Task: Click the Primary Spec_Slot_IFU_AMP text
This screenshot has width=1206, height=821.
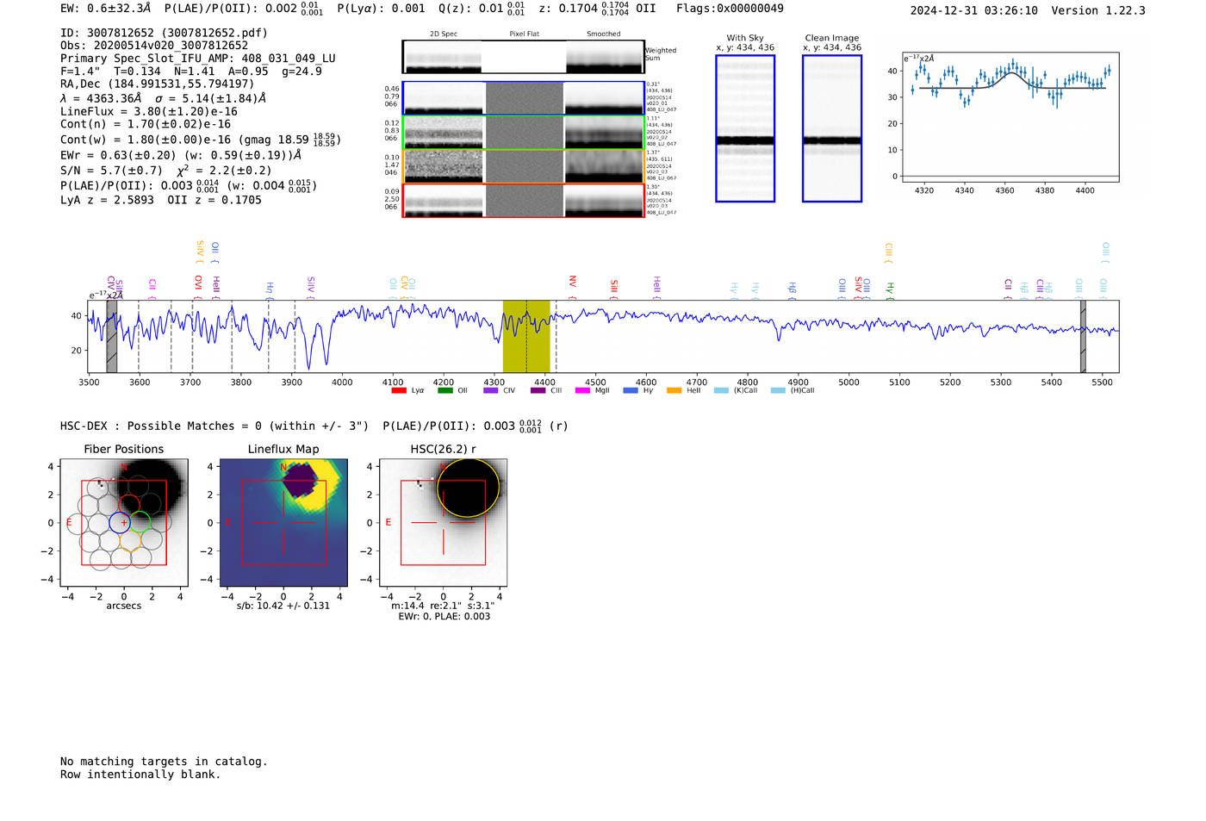Action: coord(198,59)
